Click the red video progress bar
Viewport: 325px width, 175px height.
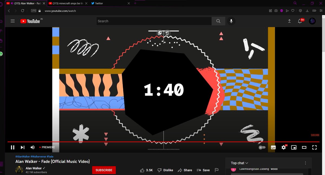pos(163,142)
